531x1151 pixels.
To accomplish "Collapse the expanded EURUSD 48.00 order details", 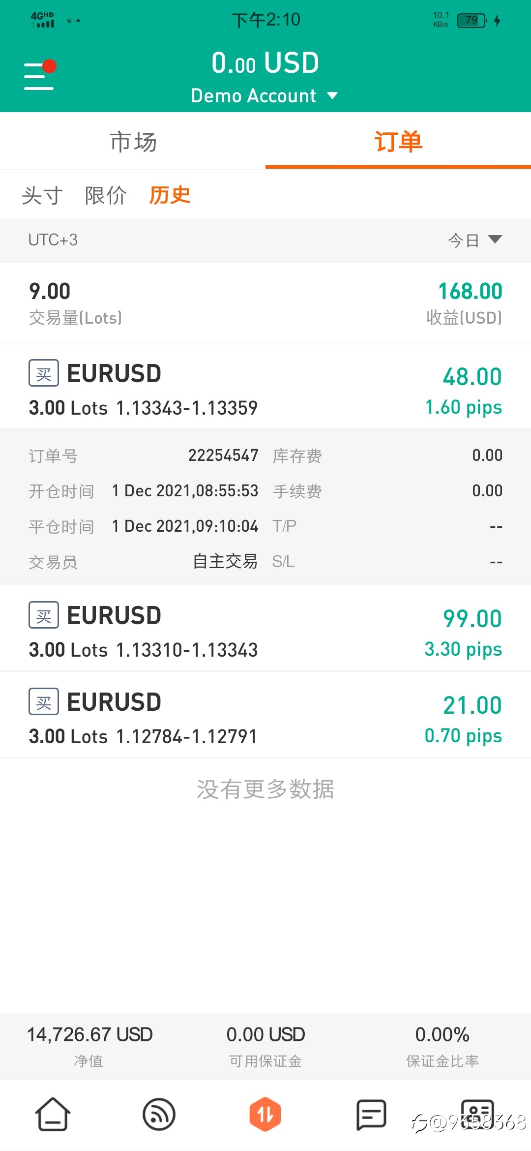I will [x=265, y=386].
